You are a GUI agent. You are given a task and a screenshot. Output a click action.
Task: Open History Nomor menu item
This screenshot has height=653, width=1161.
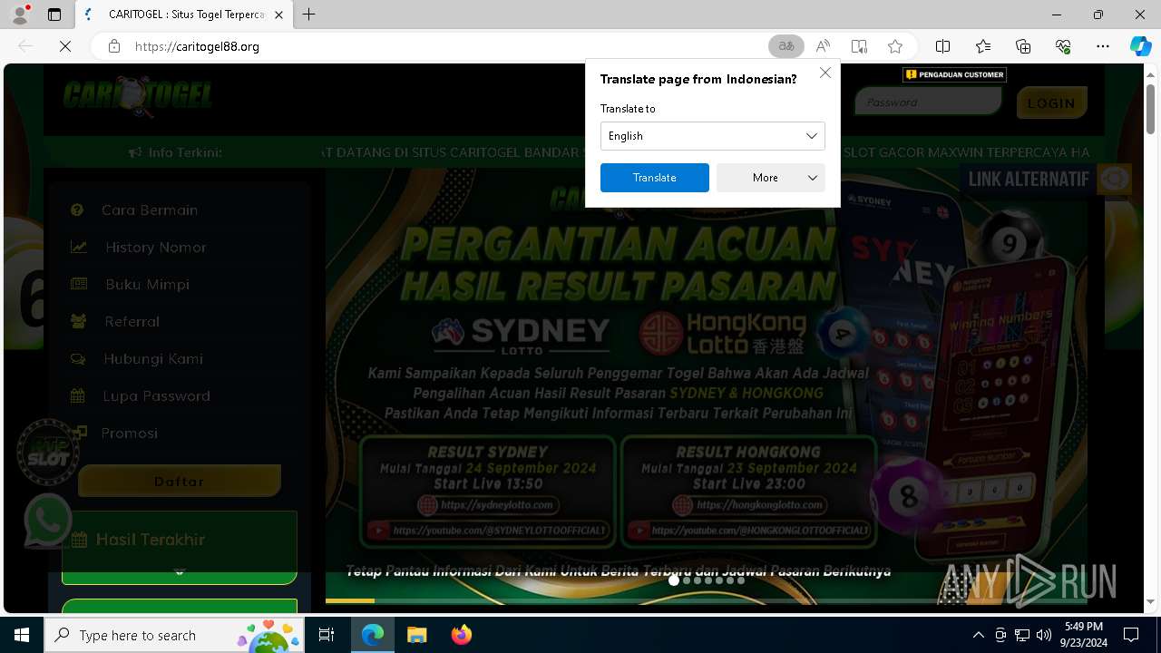tap(155, 247)
